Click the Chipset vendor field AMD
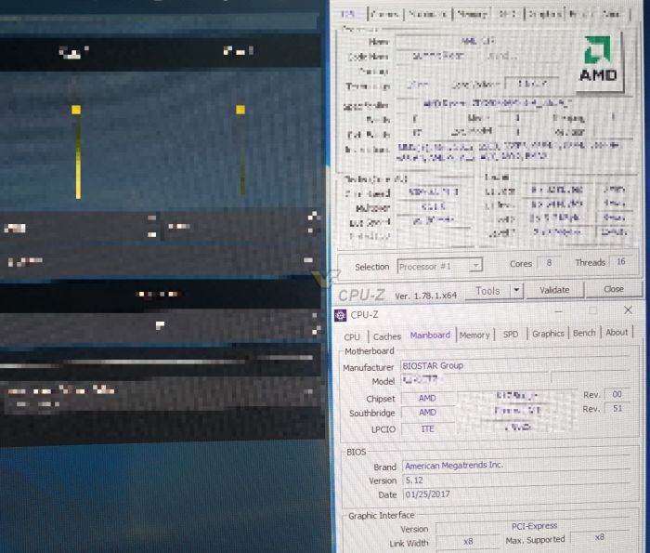Viewport: 650px width, 553px height. point(427,399)
